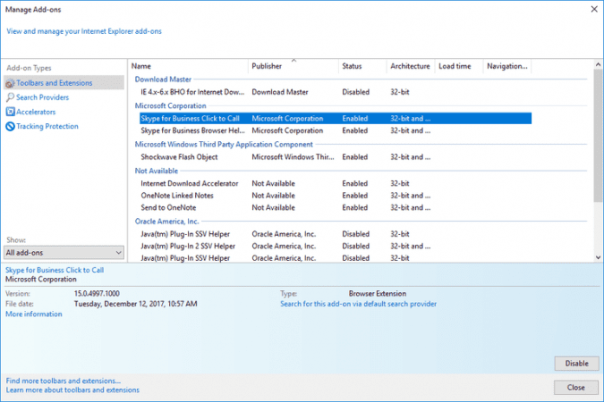Open the More information link
604x402 pixels.
coord(33,314)
